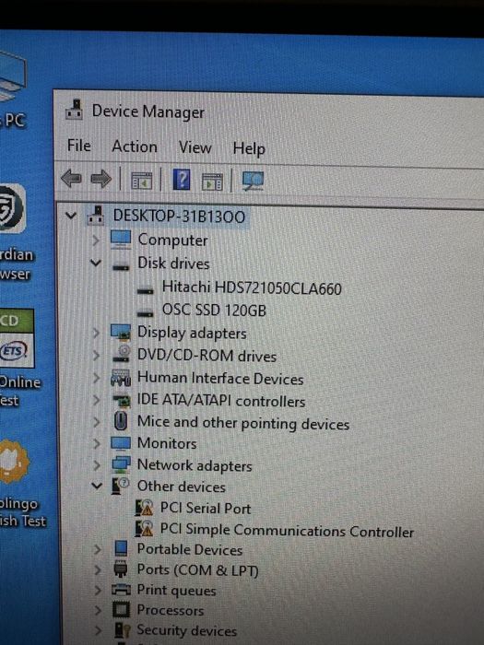Click the ETS desktop shortcut icon

click(x=17, y=338)
